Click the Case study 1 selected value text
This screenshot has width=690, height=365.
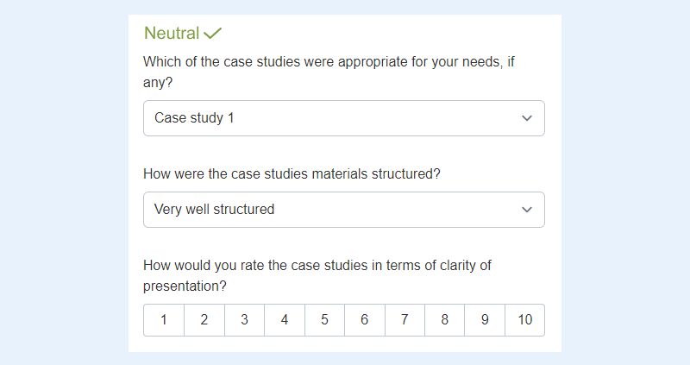(x=194, y=118)
